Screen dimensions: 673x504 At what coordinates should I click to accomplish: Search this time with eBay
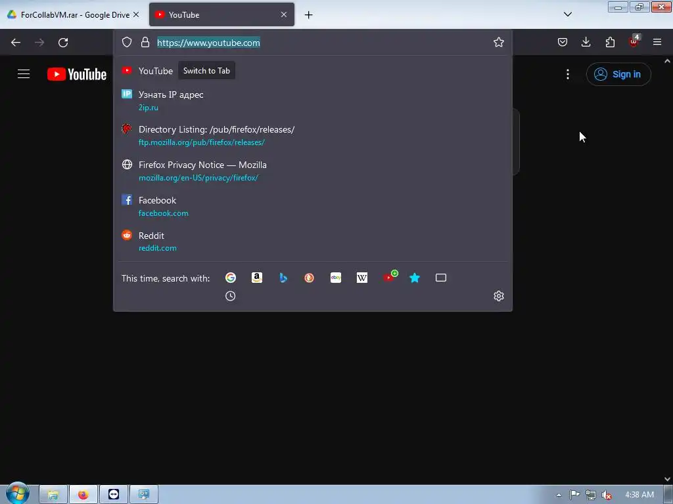[x=336, y=278]
